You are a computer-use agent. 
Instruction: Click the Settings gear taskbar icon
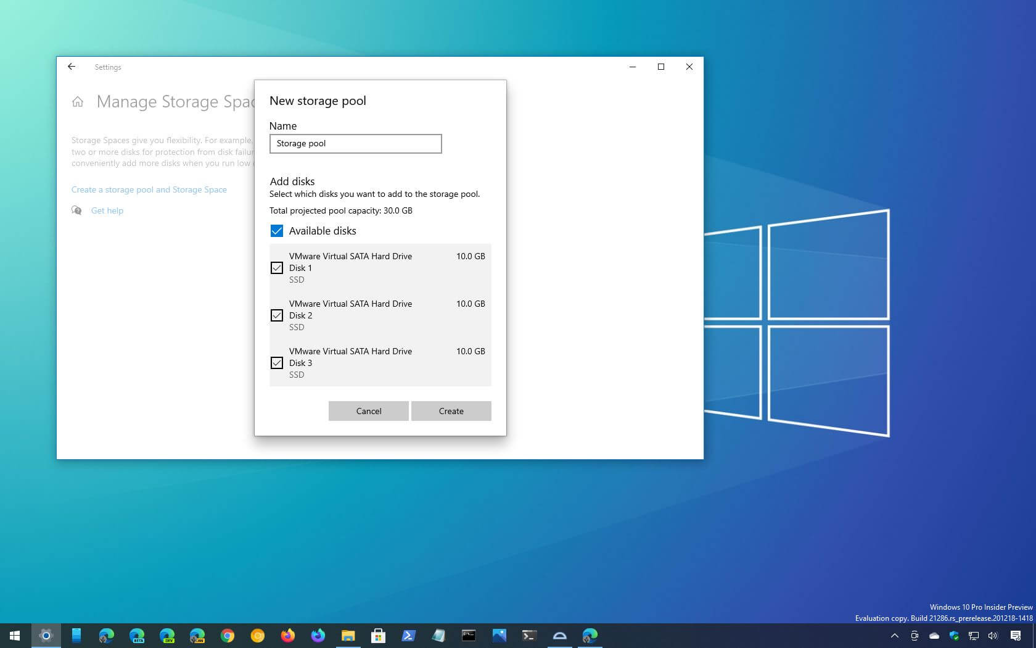[x=46, y=636]
